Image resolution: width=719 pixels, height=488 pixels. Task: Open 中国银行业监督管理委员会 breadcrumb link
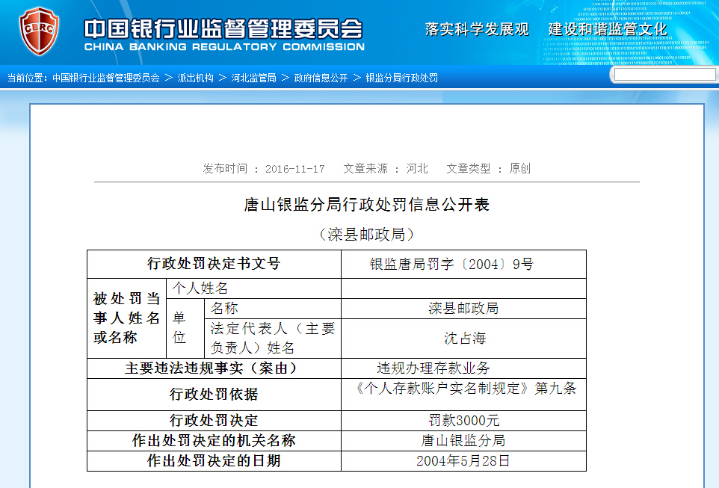pyautogui.click(x=106, y=78)
